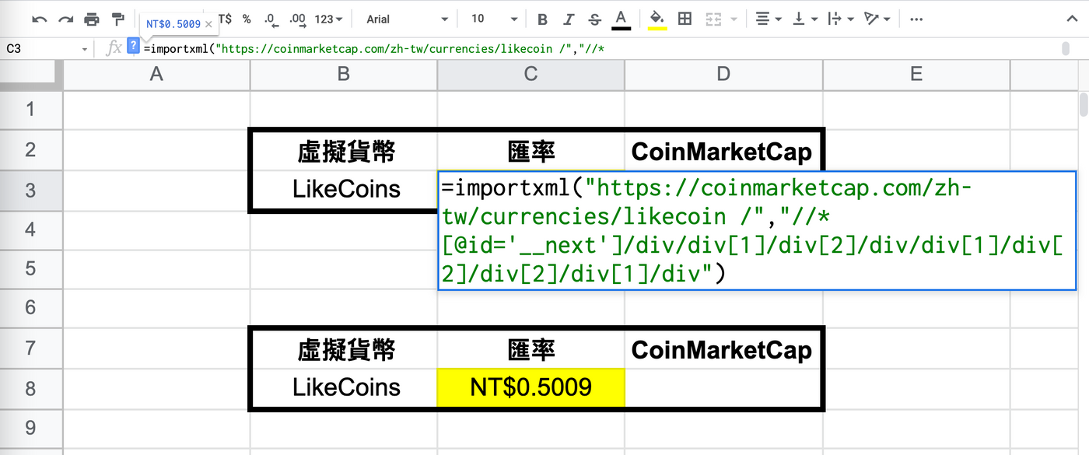Select row 5 header
The height and width of the screenshot is (455, 1089).
[31, 268]
